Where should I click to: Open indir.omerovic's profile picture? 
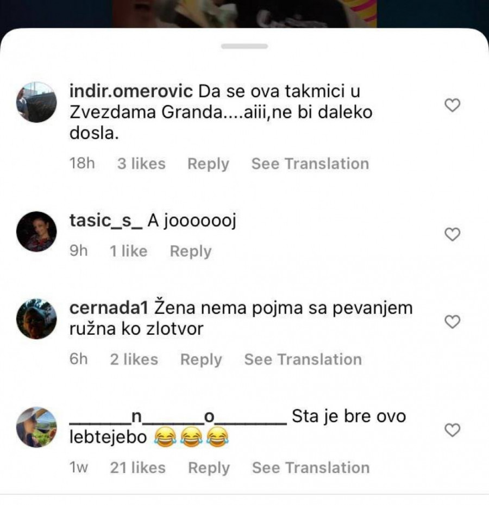(x=36, y=102)
